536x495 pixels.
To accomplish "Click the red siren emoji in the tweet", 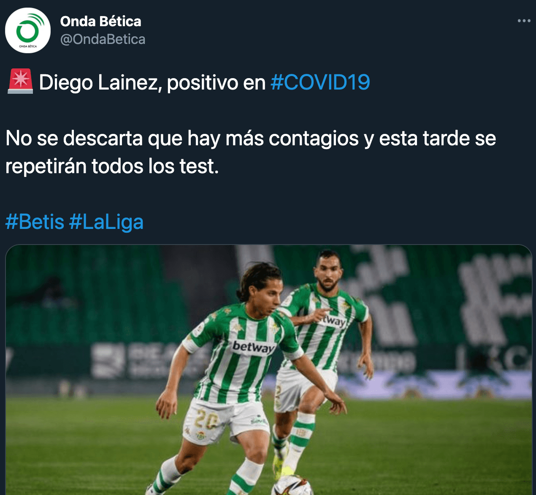I will point(20,82).
